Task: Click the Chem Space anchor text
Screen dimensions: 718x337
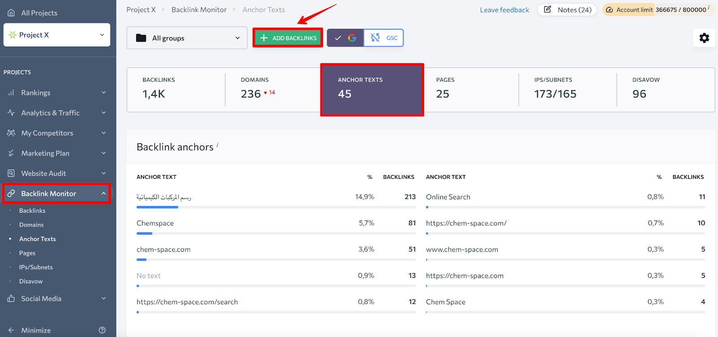Action: [x=446, y=302]
